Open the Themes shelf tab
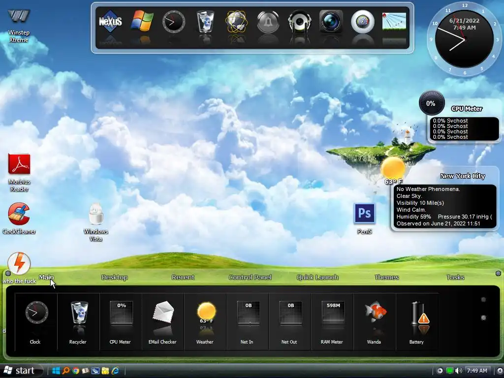The image size is (504, 378). (x=387, y=278)
